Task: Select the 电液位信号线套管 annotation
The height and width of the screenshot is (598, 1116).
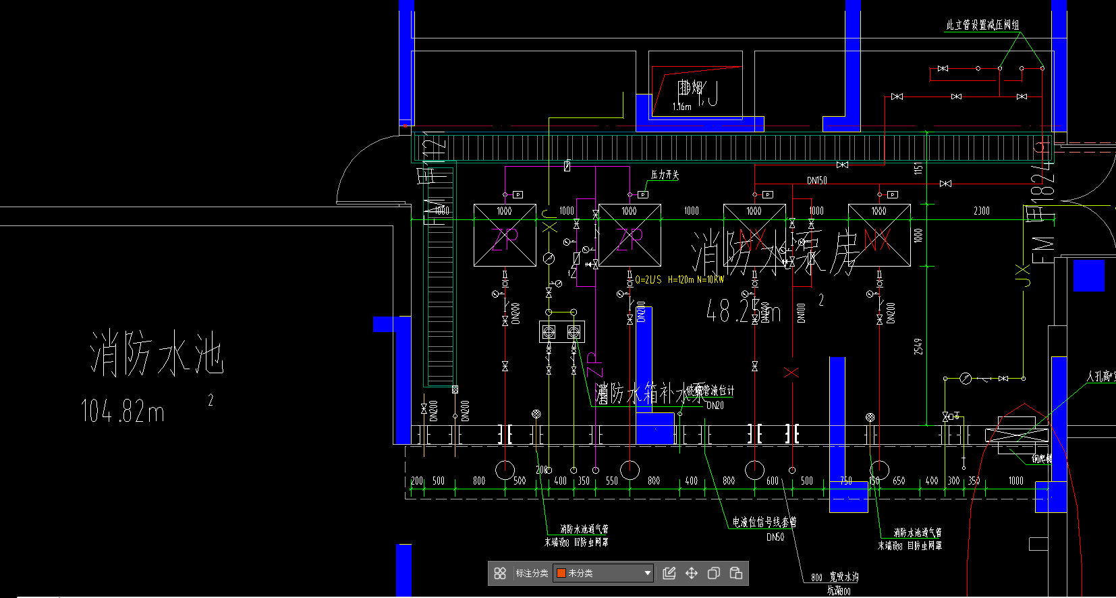Action: [x=764, y=522]
